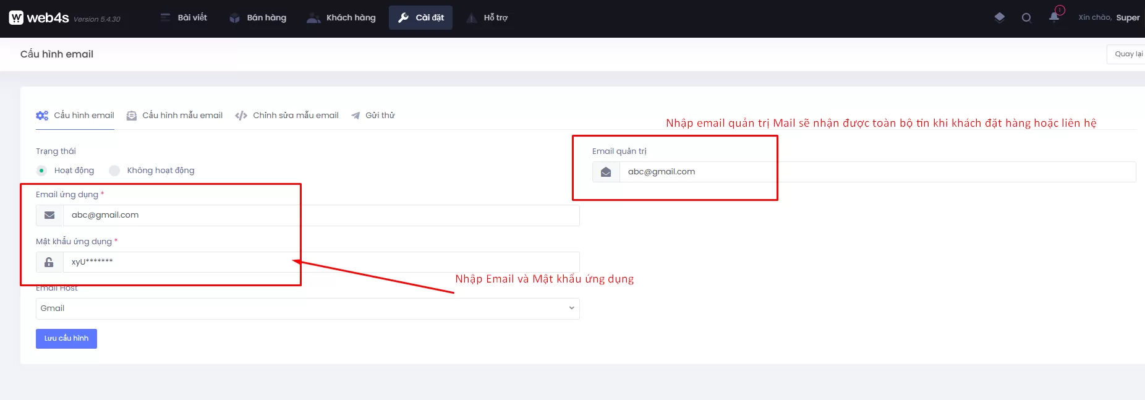Screen dimensions: 1145x400
Task: Switch to the Gửi thử tab
Action: [373, 116]
